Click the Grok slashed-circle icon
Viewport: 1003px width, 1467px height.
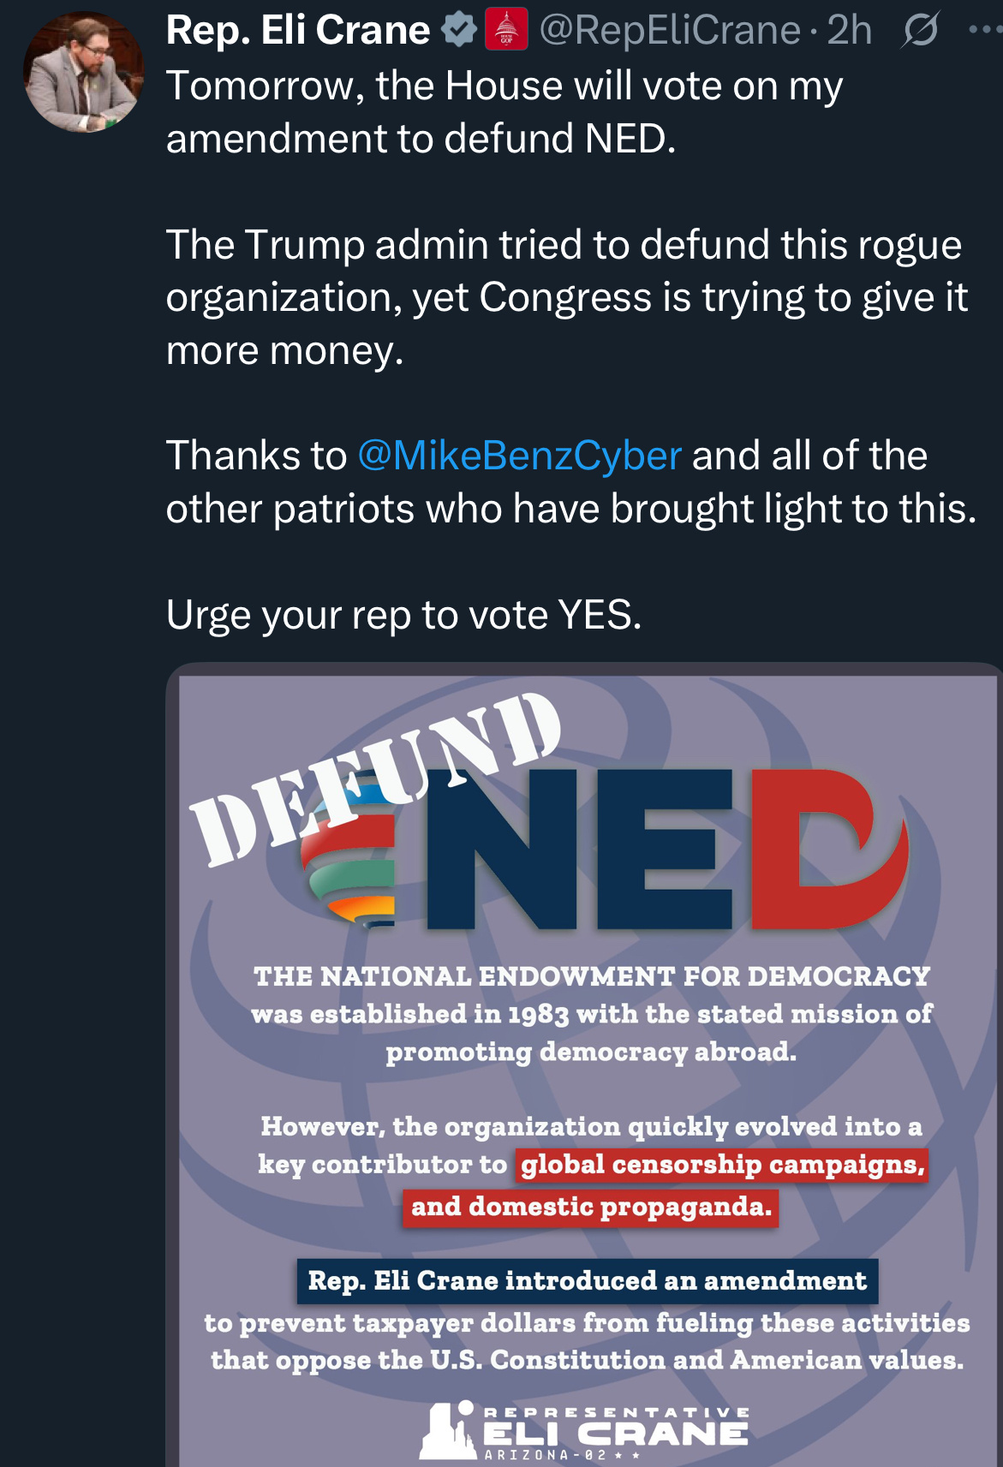pos(921,31)
